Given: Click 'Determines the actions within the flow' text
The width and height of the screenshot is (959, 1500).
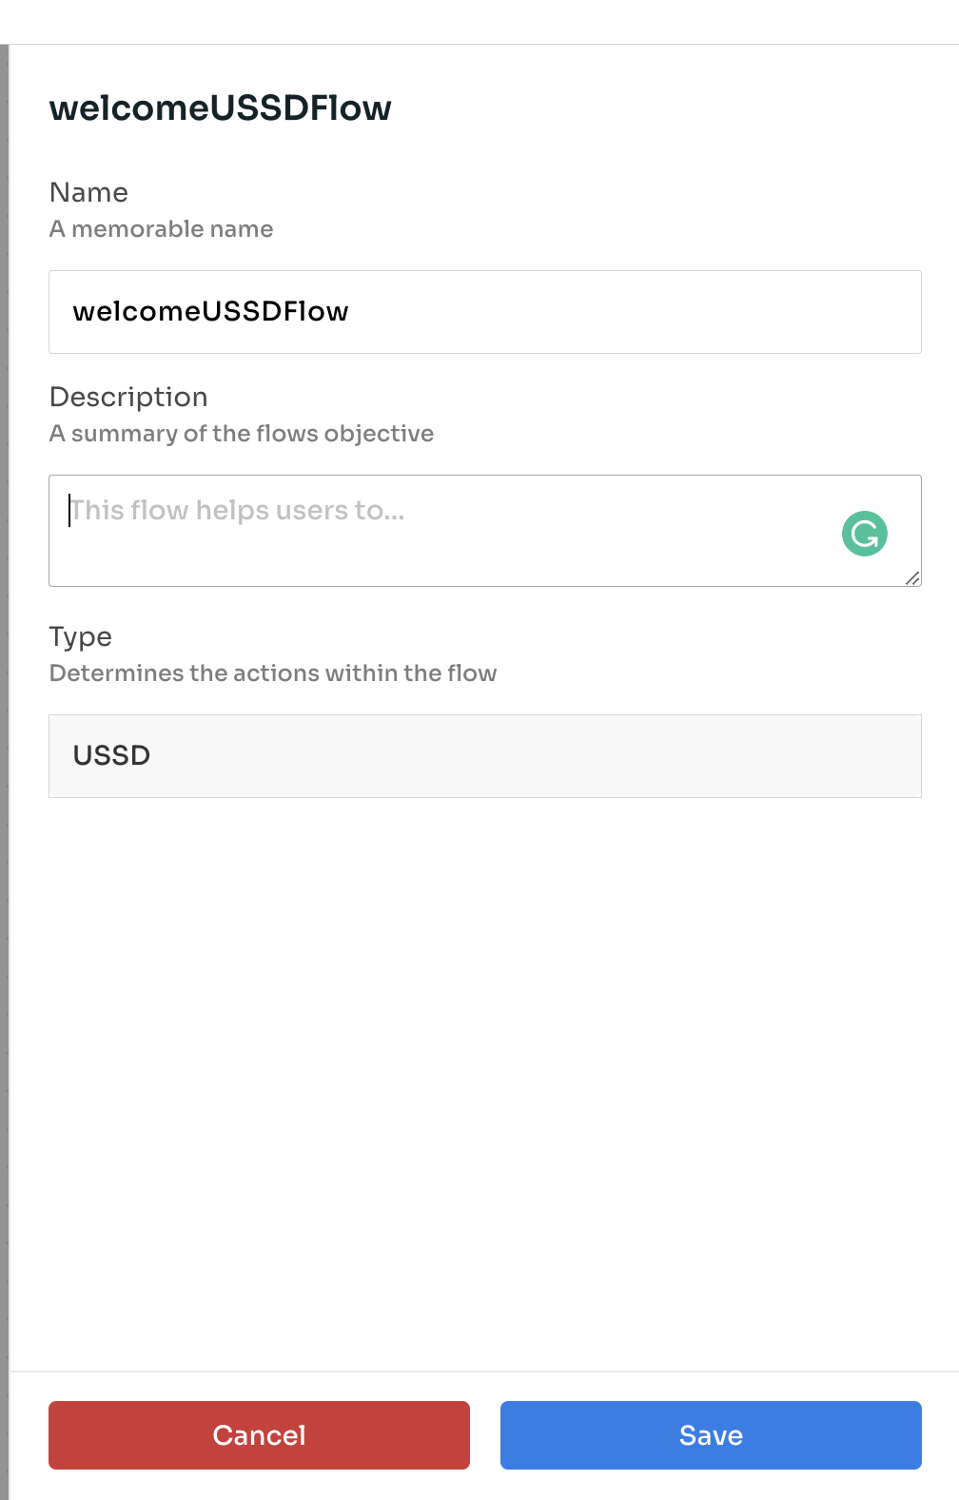Looking at the screenshot, I should click(x=273, y=672).
